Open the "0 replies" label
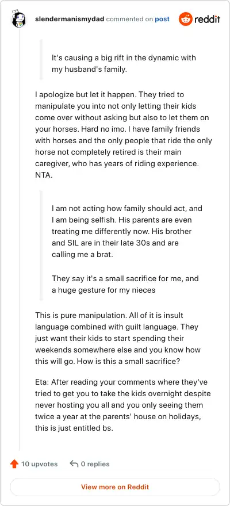 click(x=95, y=464)
